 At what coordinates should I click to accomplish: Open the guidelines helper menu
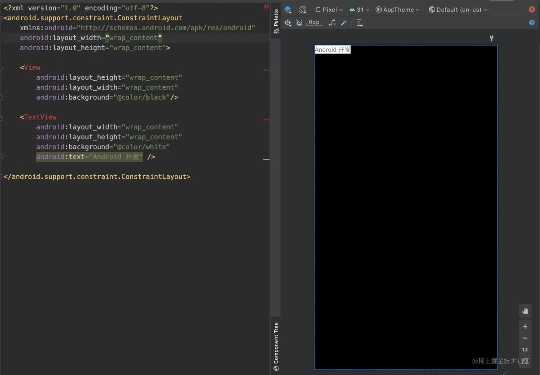click(x=360, y=23)
